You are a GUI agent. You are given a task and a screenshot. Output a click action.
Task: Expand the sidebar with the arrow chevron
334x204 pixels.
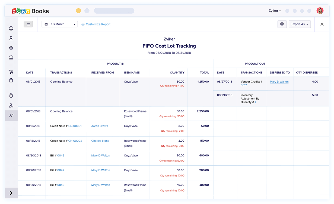point(11,193)
